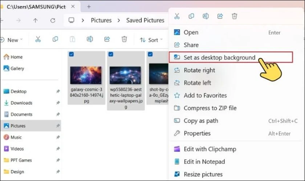Image resolution: width=305 pixels, height=181 pixels.
Task: Click Cut icon in context menu top row
Action: pyautogui.click(x=177, y=16)
